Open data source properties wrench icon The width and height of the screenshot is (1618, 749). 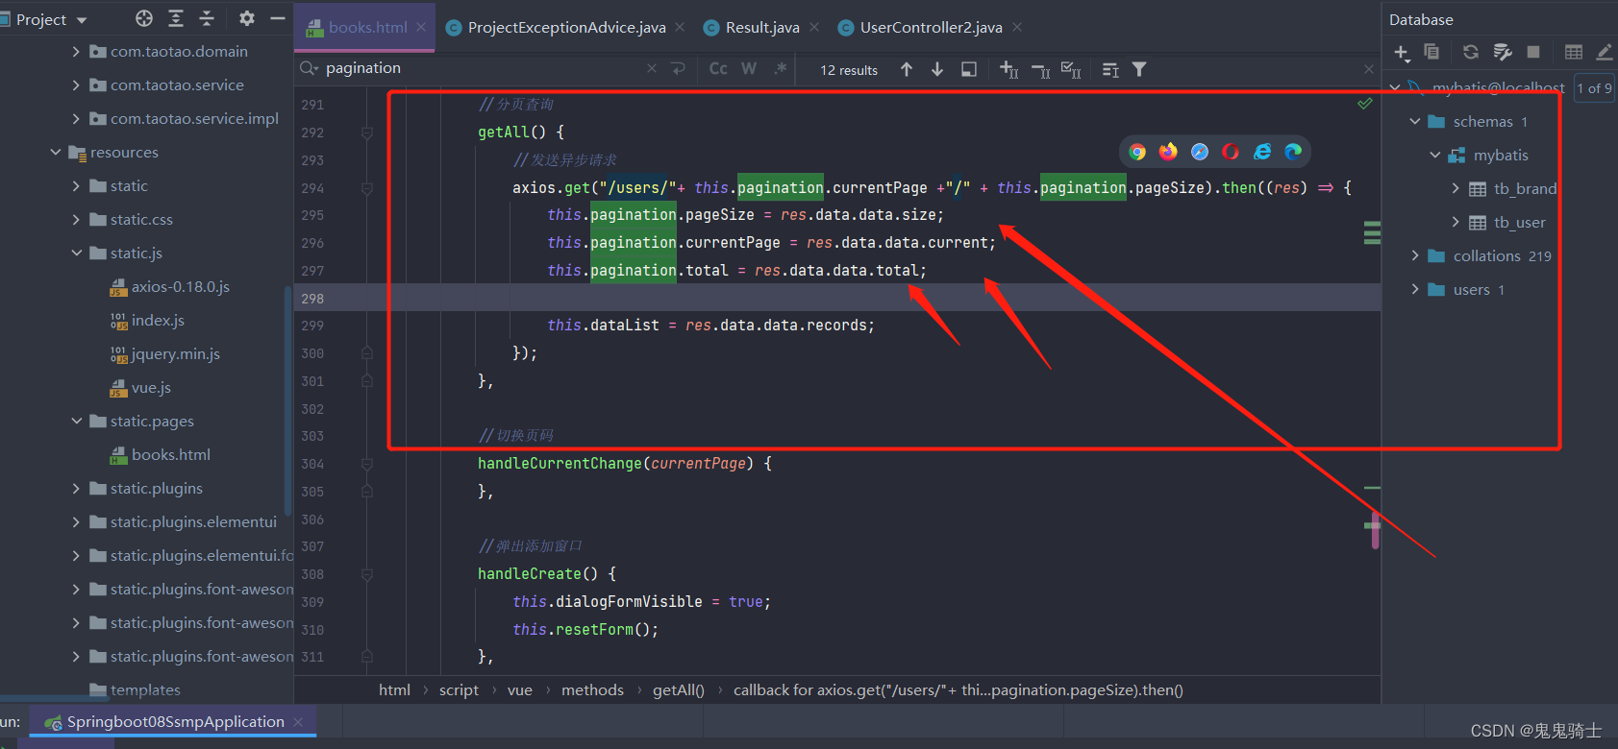[x=1503, y=52]
